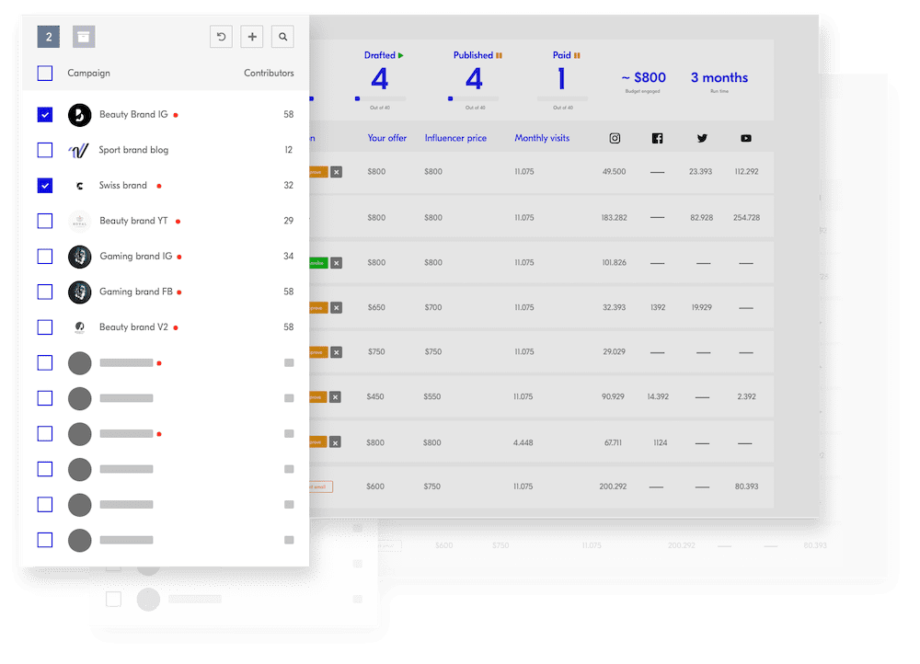Image resolution: width=920 pixels, height=664 pixels.
Task: Click the YouTube icon column header
Action: (x=745, y=137)
